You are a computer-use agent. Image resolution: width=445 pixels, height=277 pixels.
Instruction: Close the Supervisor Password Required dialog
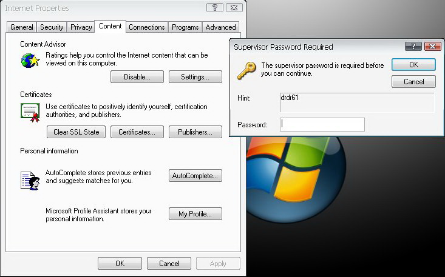coord(432,47)
